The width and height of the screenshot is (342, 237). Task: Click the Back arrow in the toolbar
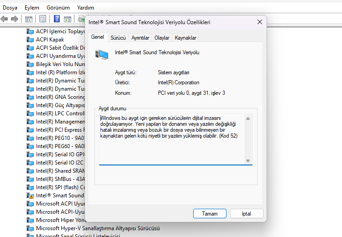pyautogui.click(x=4, y=19)
